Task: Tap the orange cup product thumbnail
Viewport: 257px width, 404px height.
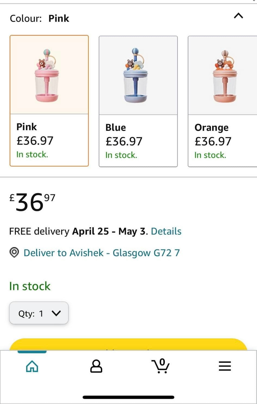Action: point(225,76)
